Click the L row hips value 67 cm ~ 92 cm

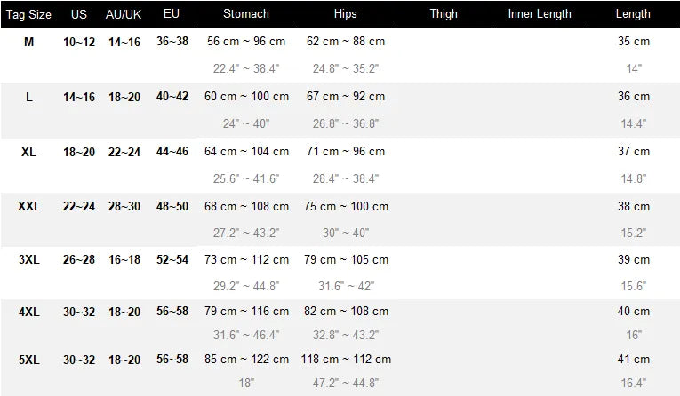click(346, 96)
